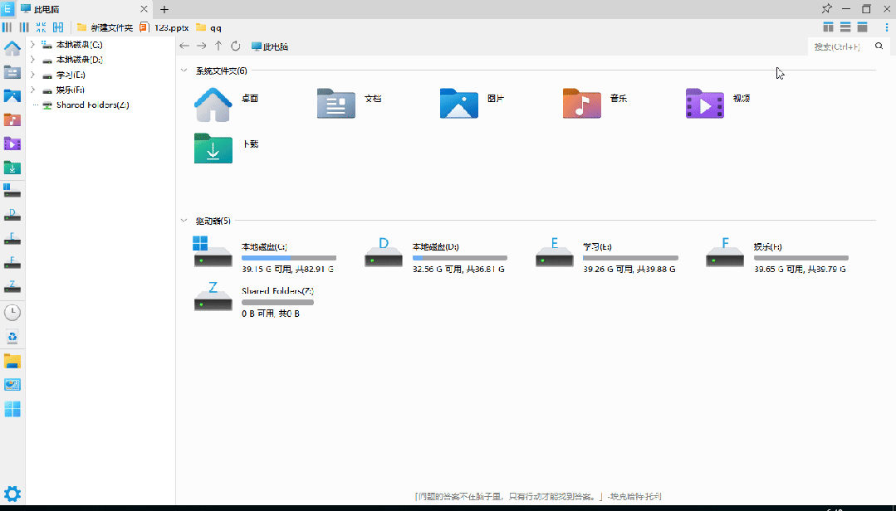Image resolution: width=896 pixels, height=511 pixels.
Task: Open the clock history icon in sidebar
Action: (12, 312)
